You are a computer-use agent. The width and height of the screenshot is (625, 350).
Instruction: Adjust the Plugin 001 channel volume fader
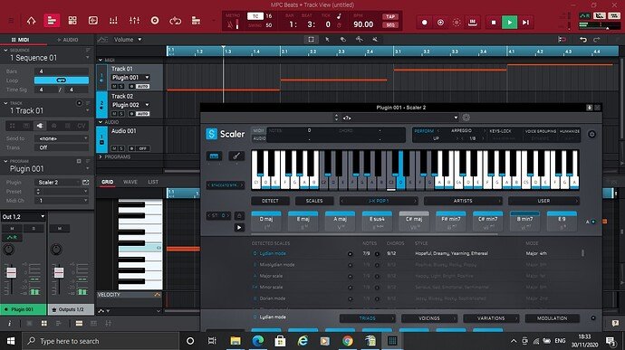click(12, 273)
